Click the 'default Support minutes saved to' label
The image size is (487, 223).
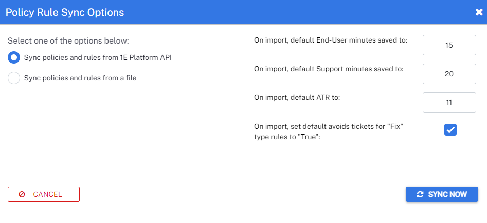pyautogui.click(x=328, y=69)
